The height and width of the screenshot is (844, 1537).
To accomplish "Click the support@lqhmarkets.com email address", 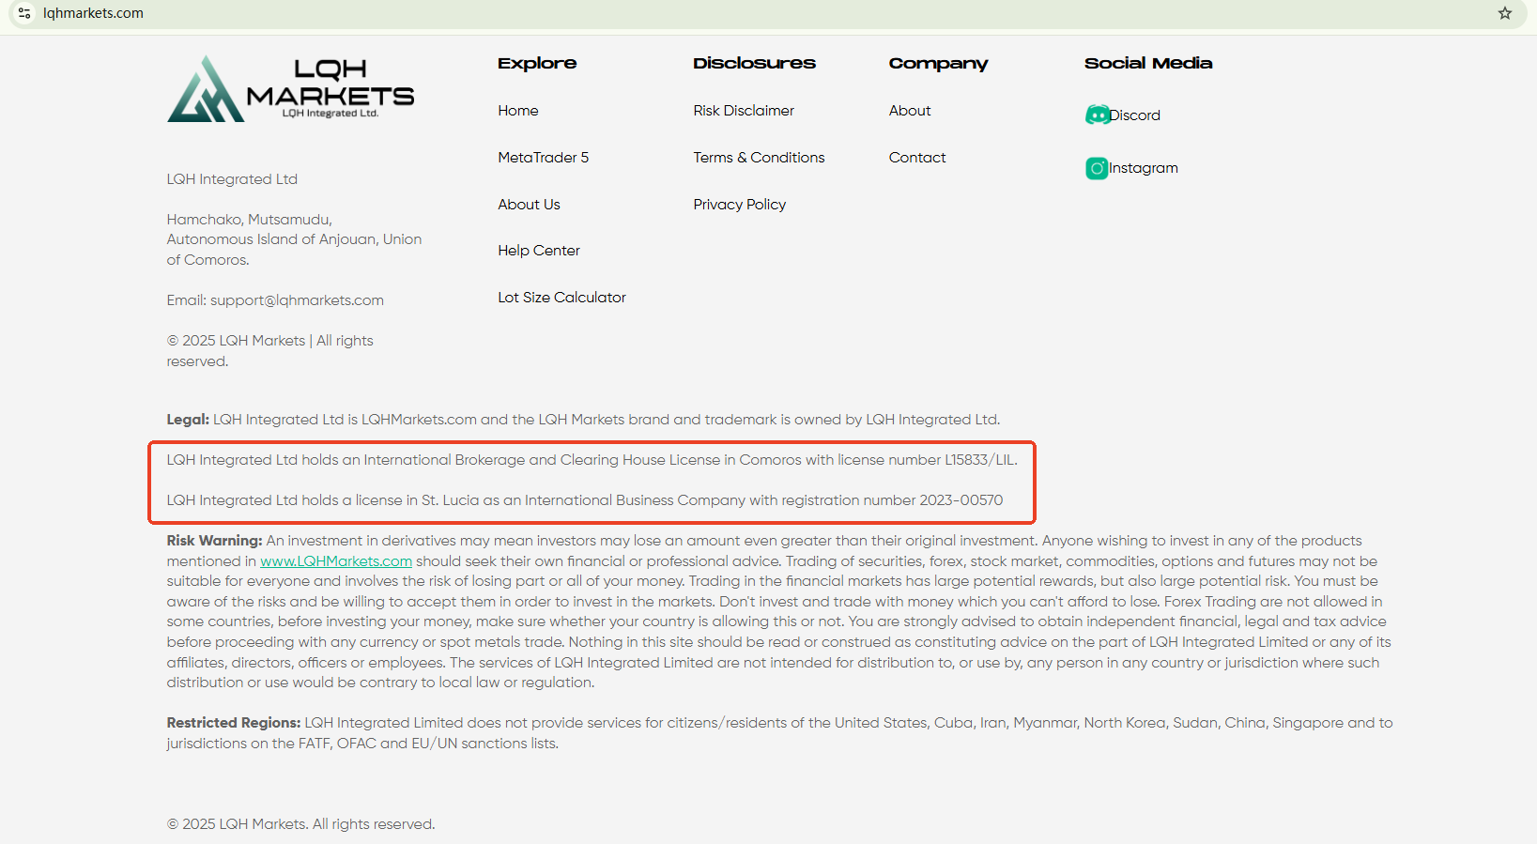I will (297, 300).
